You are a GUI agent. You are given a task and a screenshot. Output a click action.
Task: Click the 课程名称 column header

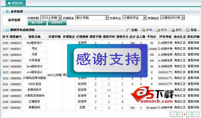coord(35,37)
